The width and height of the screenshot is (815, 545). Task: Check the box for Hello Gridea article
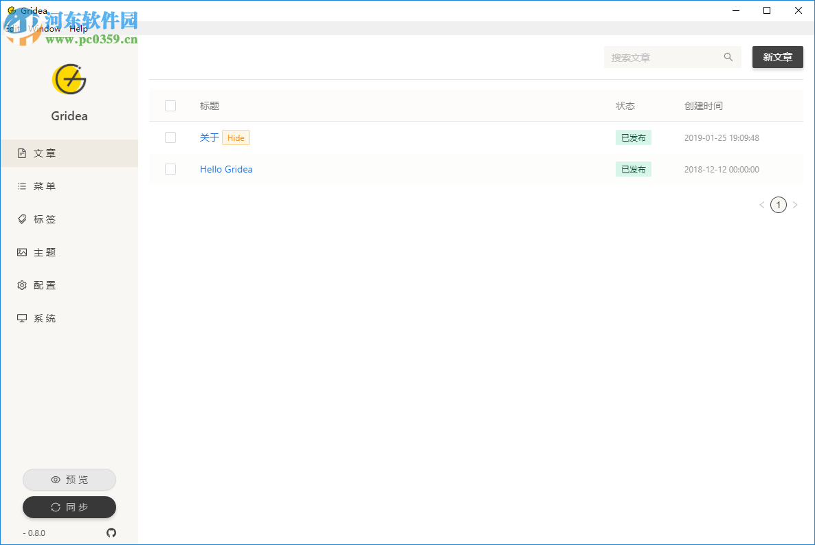pos(170,169)
